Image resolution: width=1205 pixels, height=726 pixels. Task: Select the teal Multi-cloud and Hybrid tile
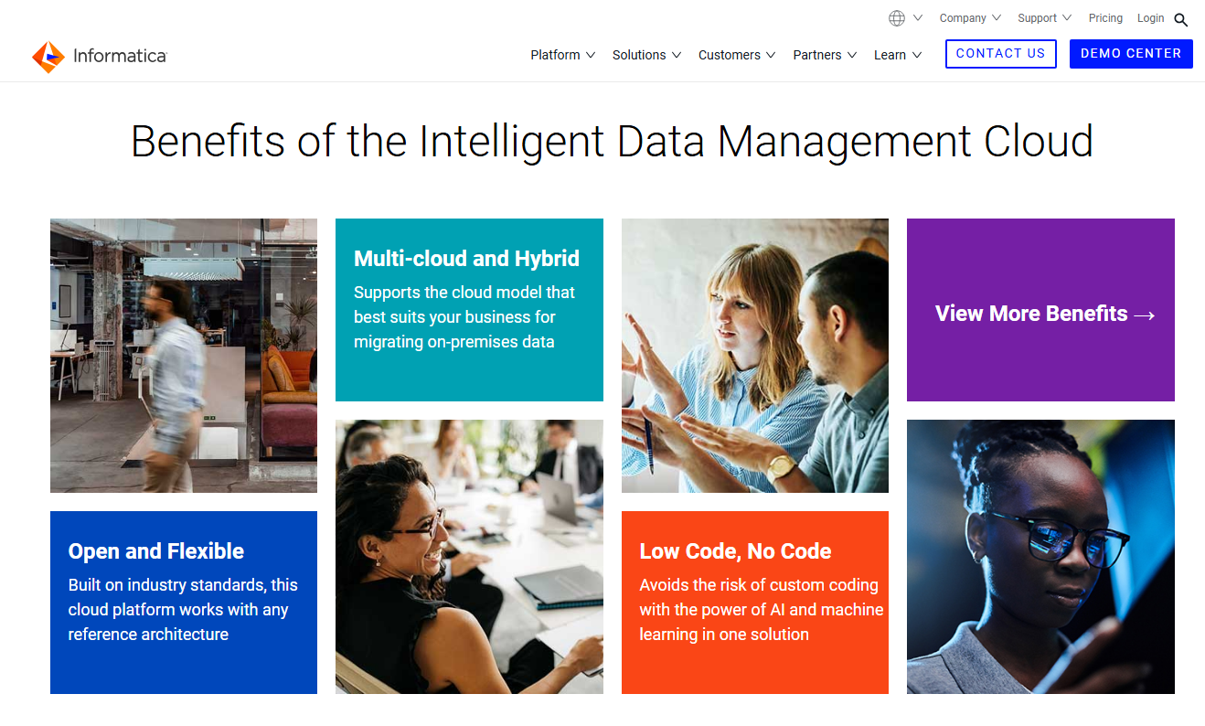pos(469,309)
